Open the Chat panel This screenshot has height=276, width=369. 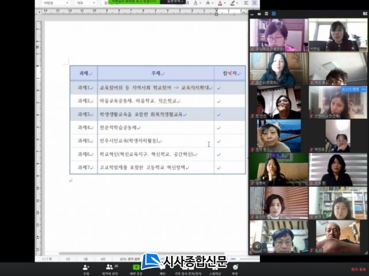163,268
